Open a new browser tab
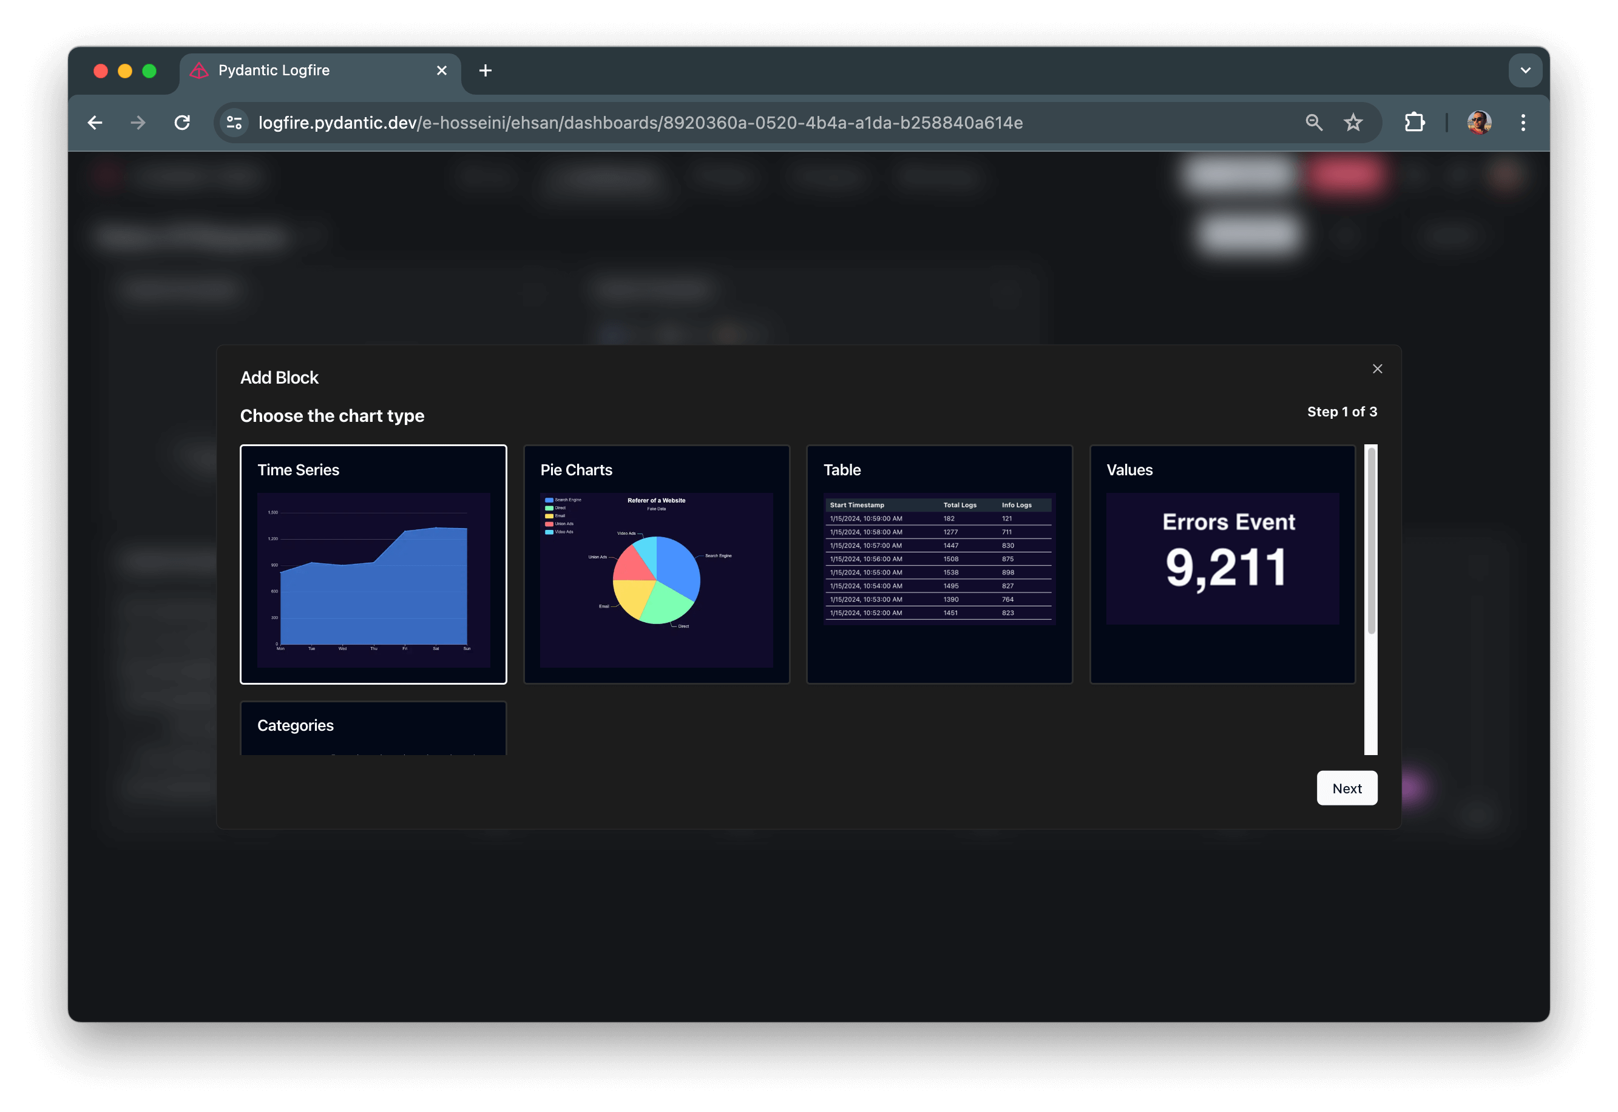1618x1112 pixels. click(x=486, y=70)
